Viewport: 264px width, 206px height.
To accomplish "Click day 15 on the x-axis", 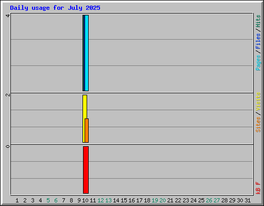I will point(124,200).
